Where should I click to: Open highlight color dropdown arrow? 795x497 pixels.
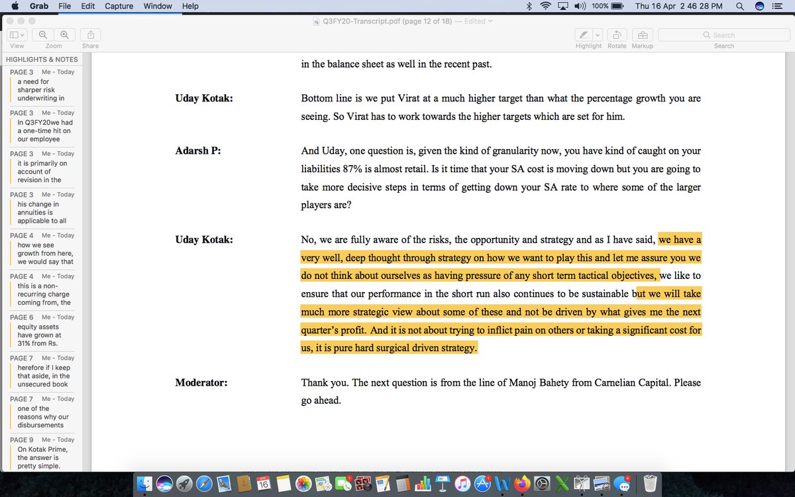[598, 35]
